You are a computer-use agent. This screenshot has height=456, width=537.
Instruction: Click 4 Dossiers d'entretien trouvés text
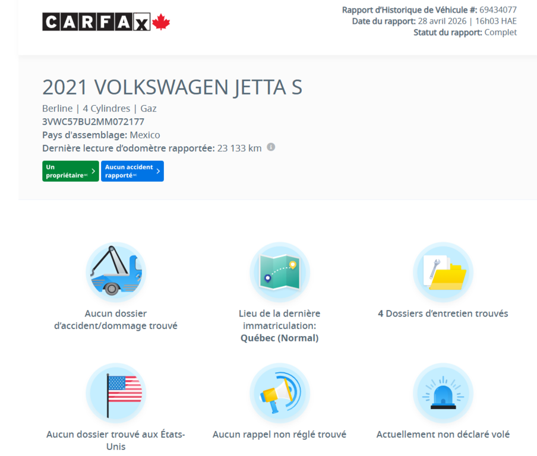click(443, 313)
